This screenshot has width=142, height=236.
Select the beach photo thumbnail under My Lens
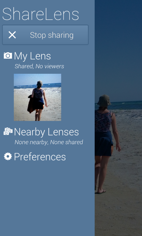pyautogui.click(x=38, y=97)
